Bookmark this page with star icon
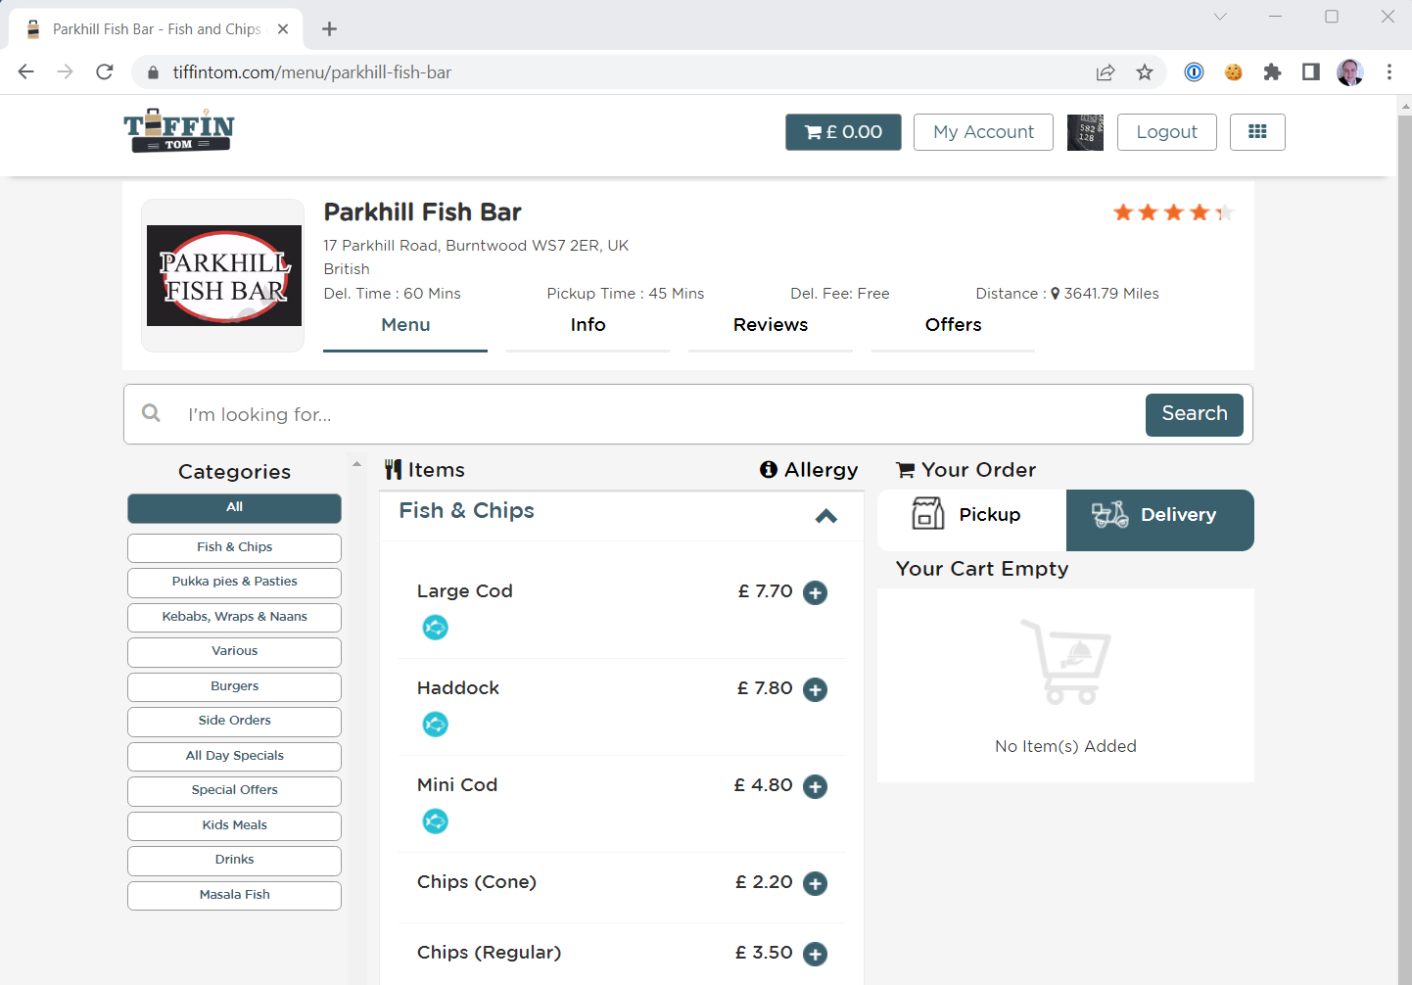Viewport: 1412px width, 985px height. click(x=1144, y=72)
